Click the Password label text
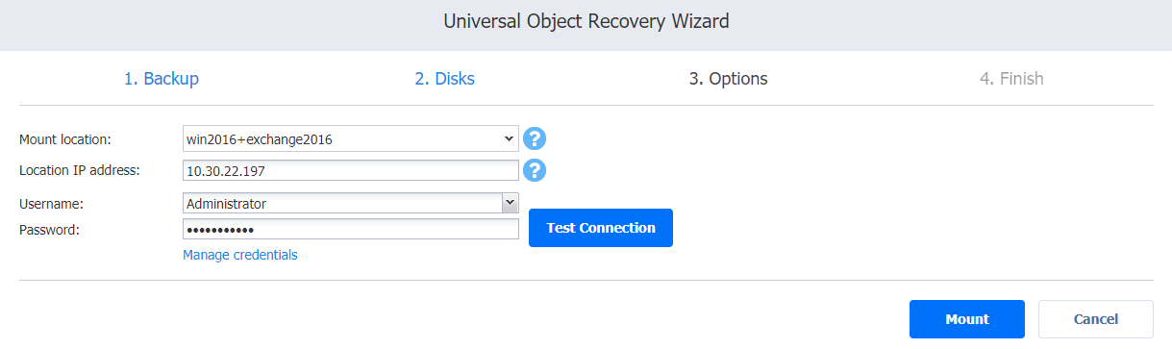Screen dimensions: 1172x349 [49, 230]
